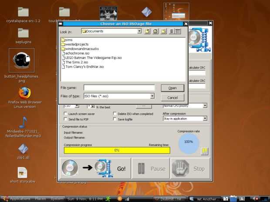Open the Places menu
Image resolution: width=270 pixels, height=202 pixels.
(x=40, y=199)
